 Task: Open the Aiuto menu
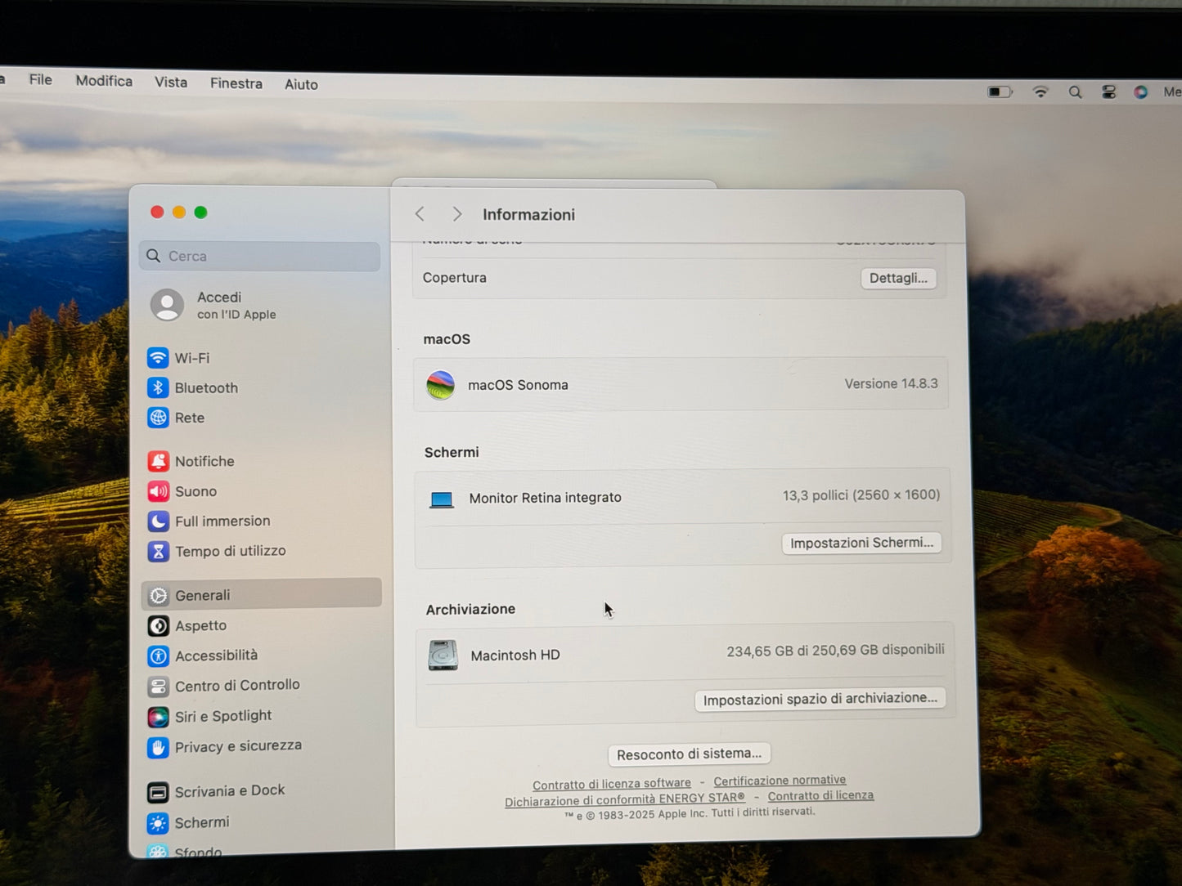[301, 84]
